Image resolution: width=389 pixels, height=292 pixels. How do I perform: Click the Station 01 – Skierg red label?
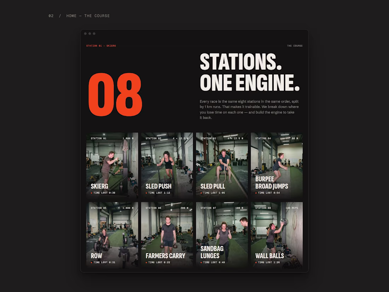click(101, 46)
